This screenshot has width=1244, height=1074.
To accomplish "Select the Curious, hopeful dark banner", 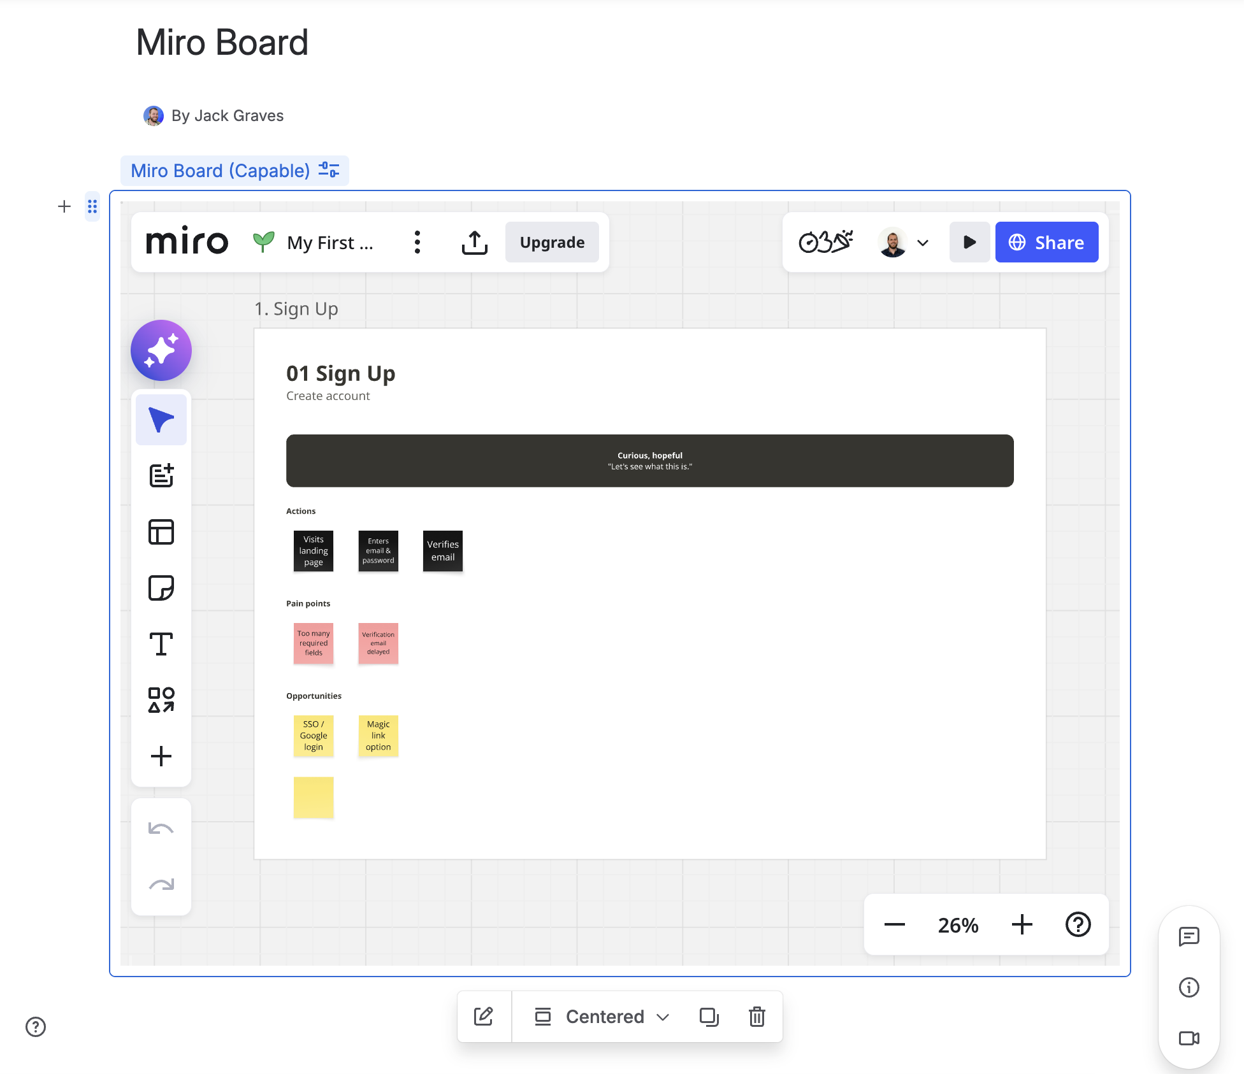I will (x=650, y=461).
